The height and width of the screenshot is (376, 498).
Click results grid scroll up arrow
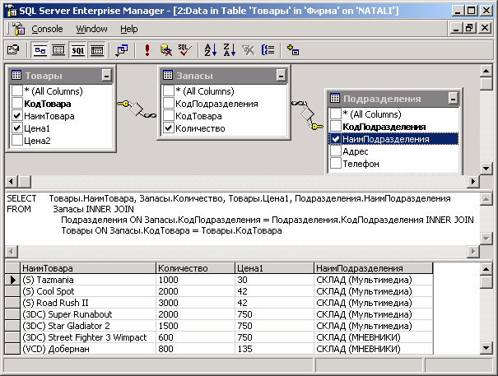point(486,269)
